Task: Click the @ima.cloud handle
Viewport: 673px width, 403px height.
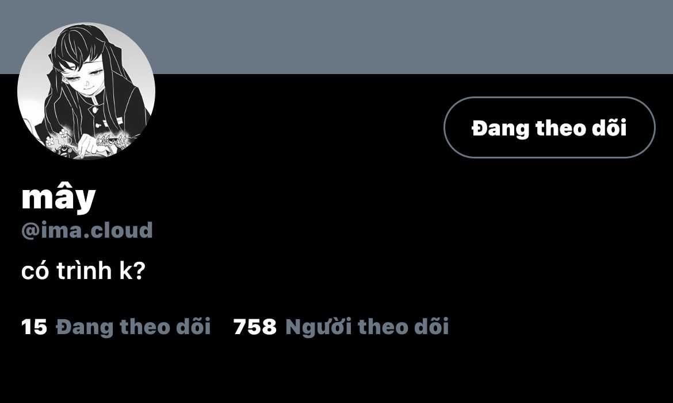Action: point(87,230)
